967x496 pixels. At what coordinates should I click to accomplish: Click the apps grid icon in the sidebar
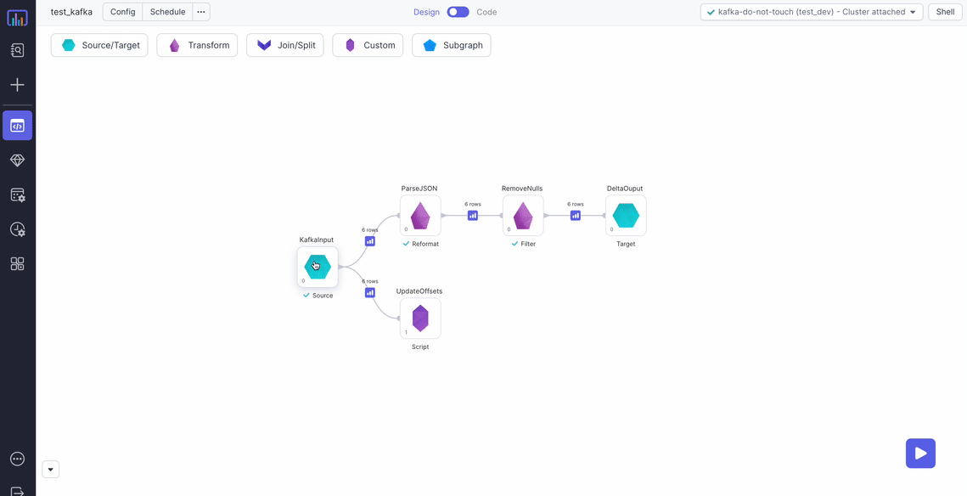click(17, 264)
